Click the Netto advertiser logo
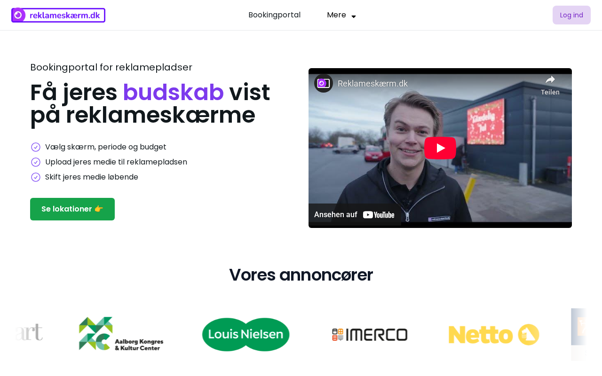This screenshot has width=602, height=376. pyautogui.click(x=494, y=335)
